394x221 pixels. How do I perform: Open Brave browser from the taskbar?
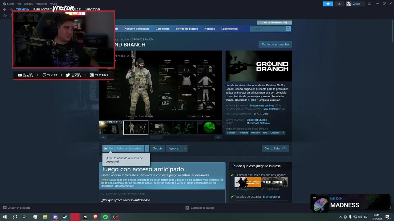pos(95,217)
